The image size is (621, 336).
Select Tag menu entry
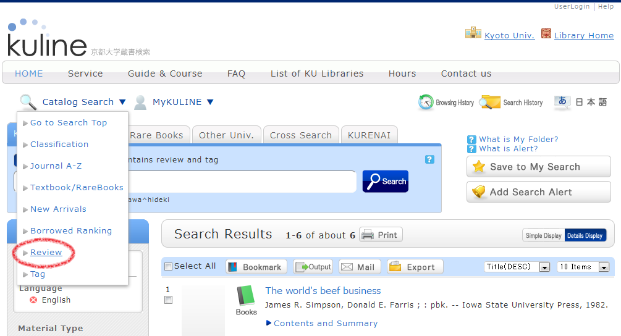38,274
